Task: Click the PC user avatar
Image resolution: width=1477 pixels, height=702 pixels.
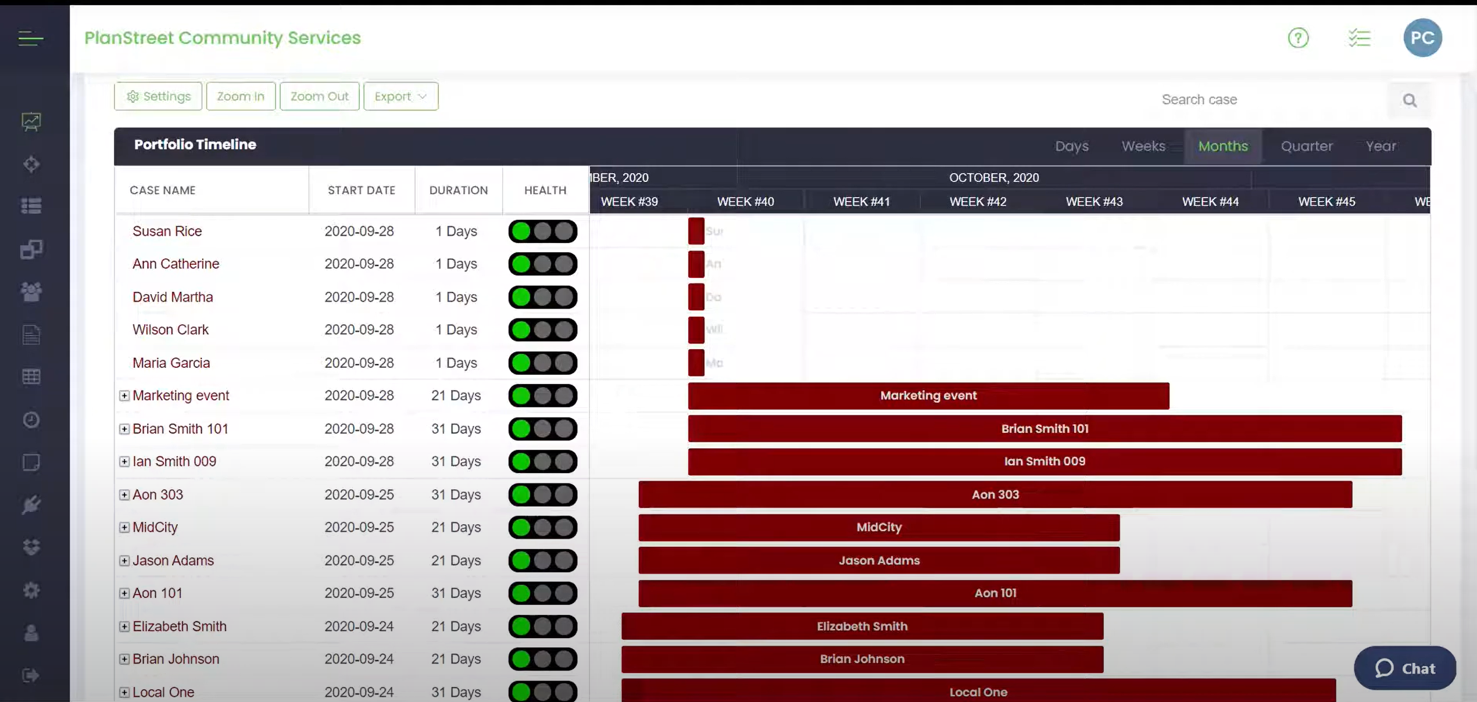Action: pyautogui.click(x=1422, y=38)
